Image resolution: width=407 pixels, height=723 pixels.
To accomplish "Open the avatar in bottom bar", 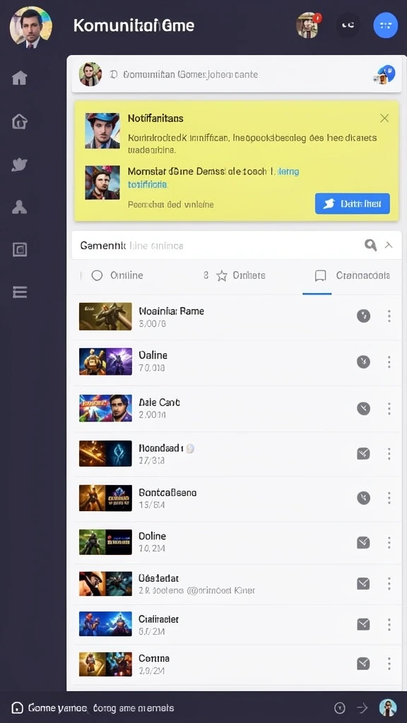I will pos(388,707).
